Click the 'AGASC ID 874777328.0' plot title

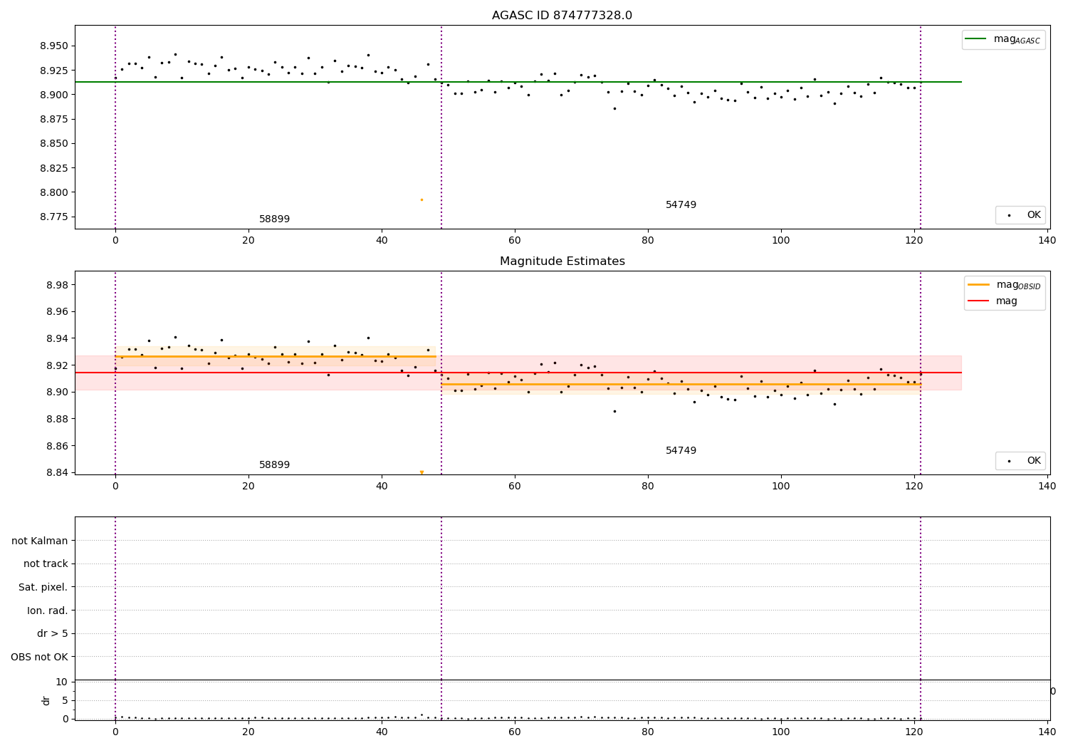click(x=562, y=16)
